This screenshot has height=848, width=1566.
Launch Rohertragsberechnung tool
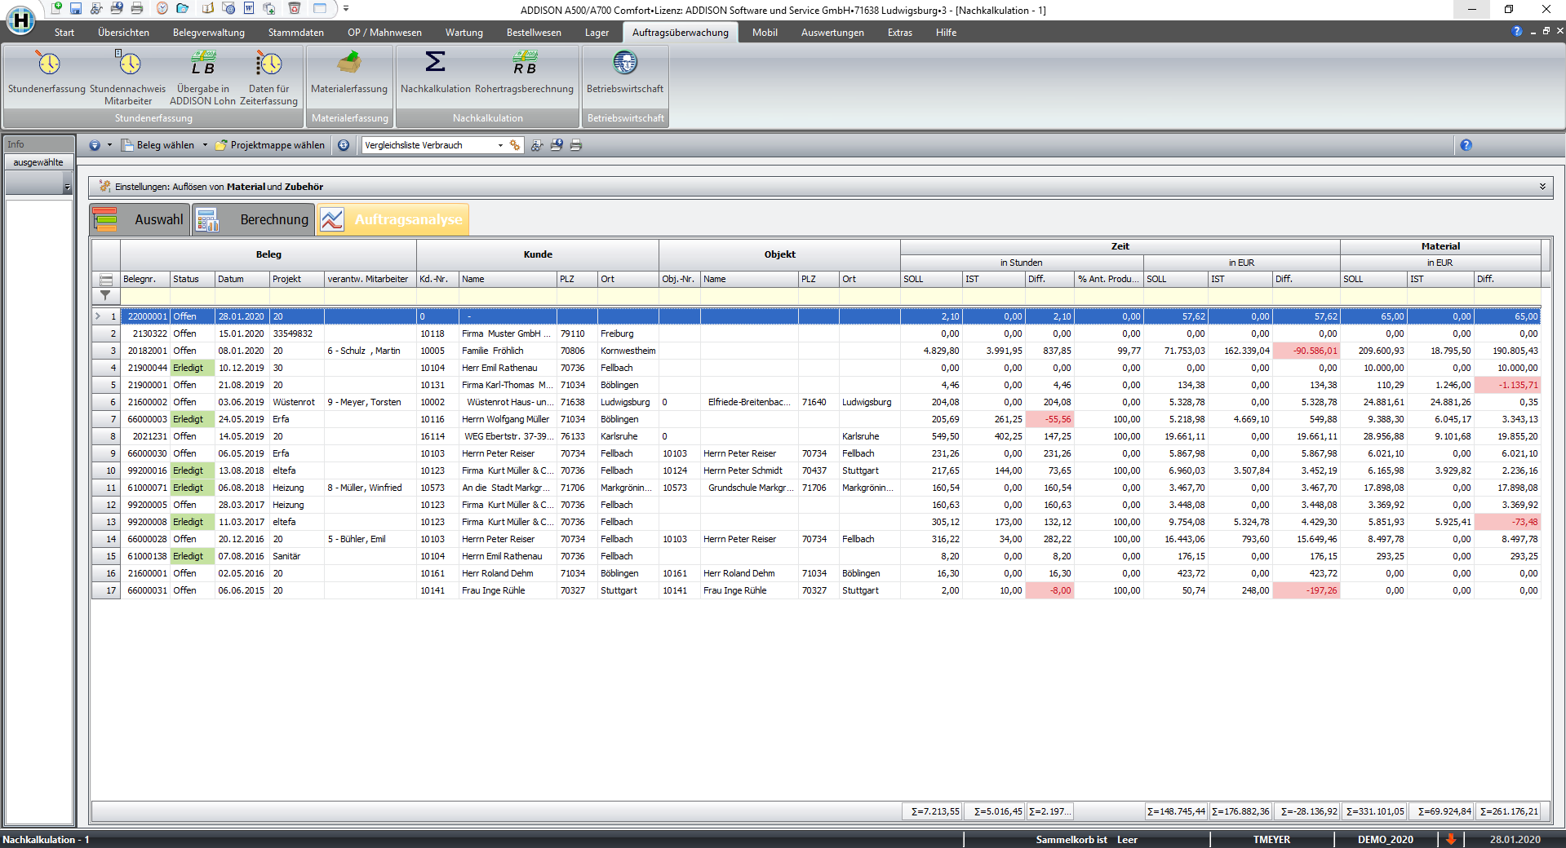[x=524, y=72]
